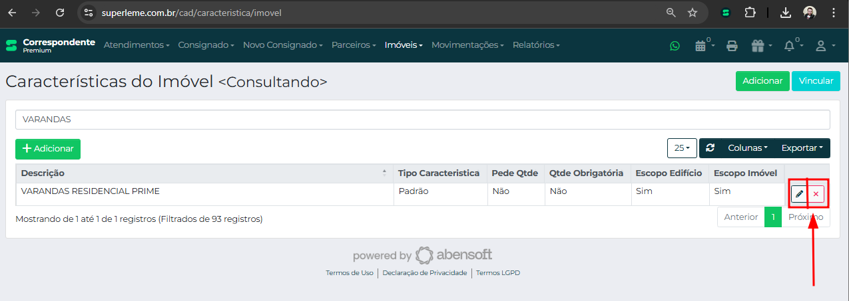Expand the Exportar dropdown

coord(802,148)
